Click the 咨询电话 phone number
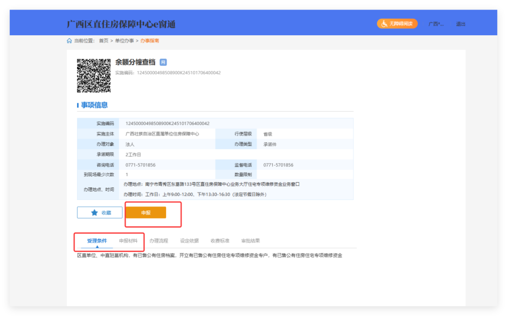This screenshot has width=507, height=316. tap(140, 165)
